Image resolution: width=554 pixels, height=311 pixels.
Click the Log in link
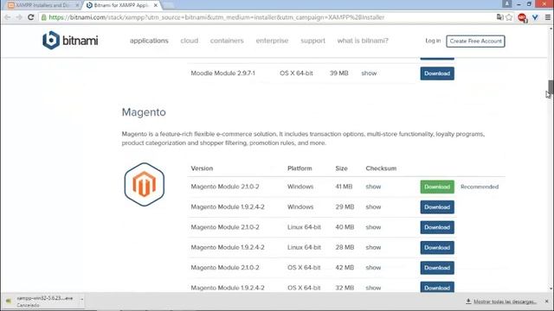[433, 41]
